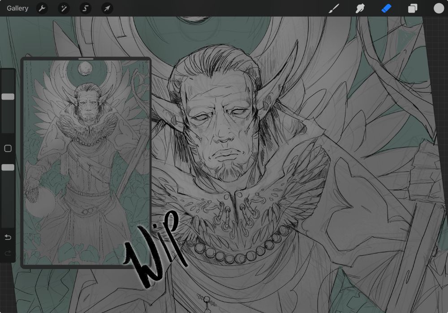Redo the last undone stroke
Image resolution: width=448 pixels, height=313 pixels.
coord(8,253)
